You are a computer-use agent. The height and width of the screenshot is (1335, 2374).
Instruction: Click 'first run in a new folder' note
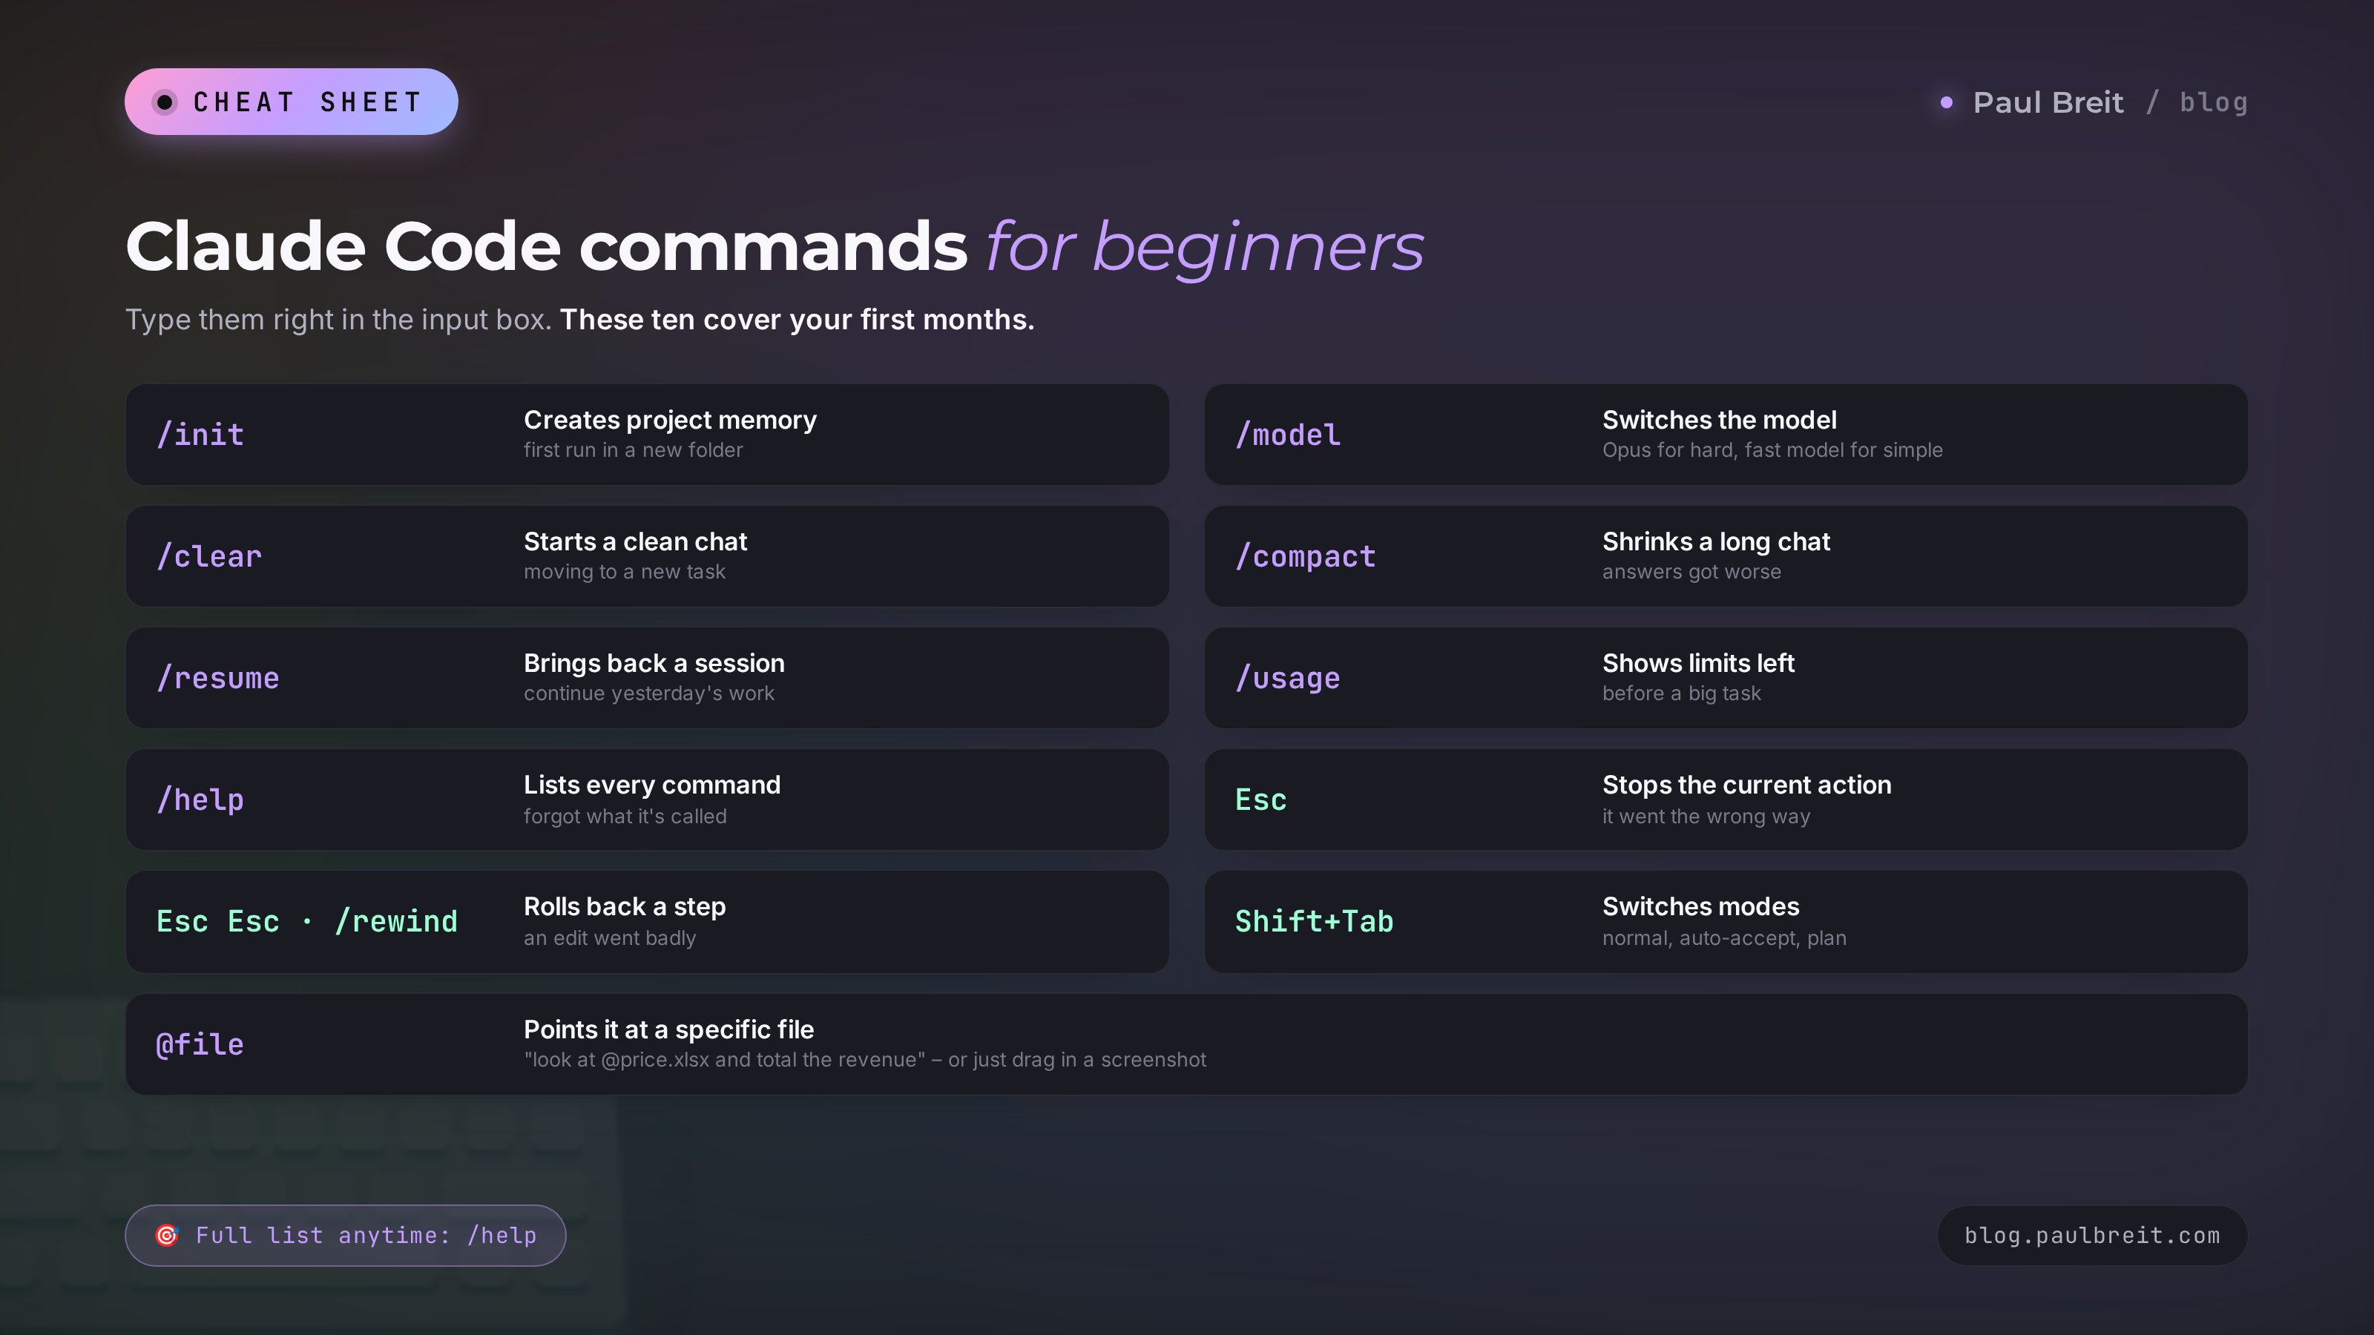tap(633, 449)
